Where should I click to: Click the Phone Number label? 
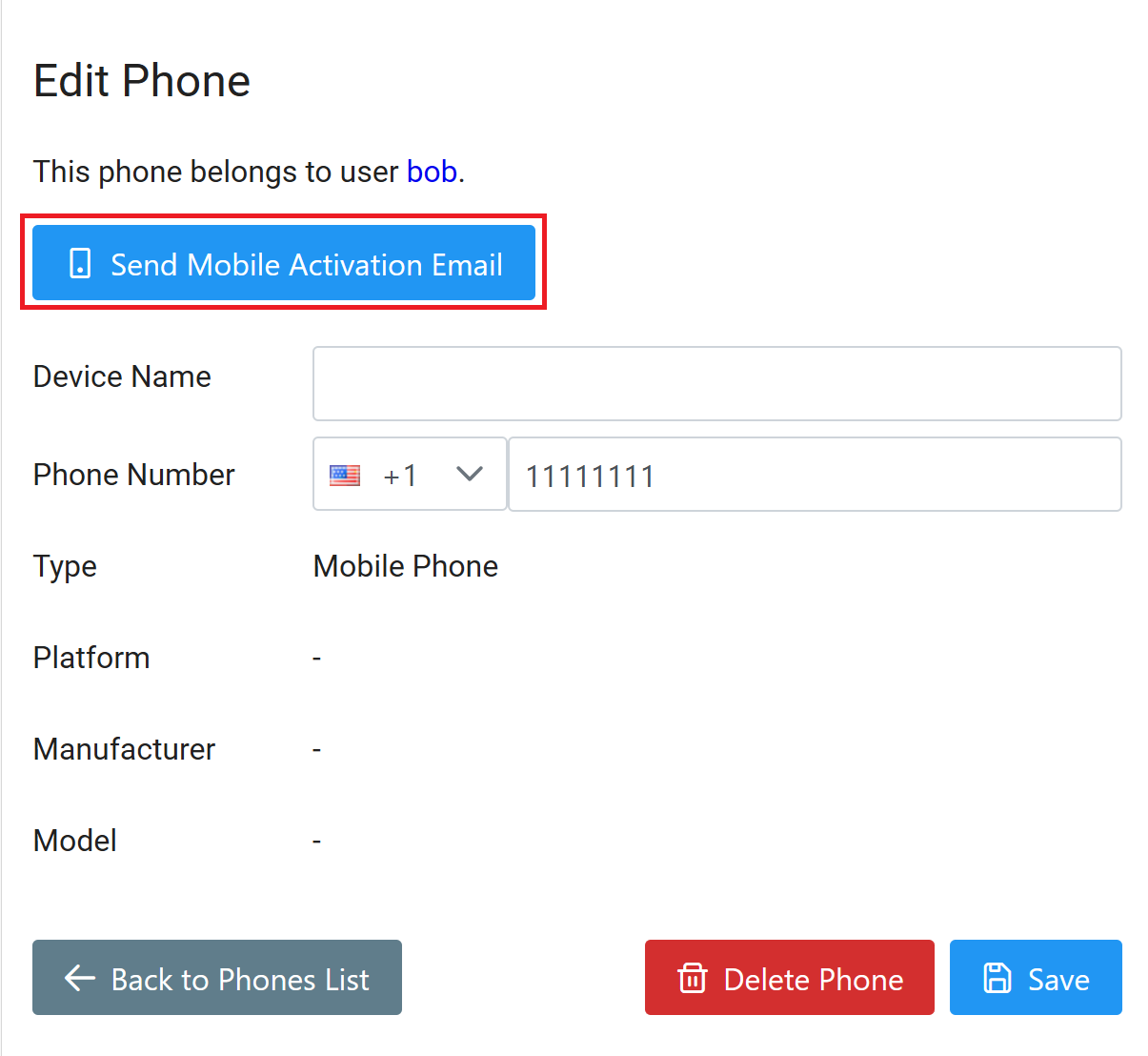pos(133,475)
